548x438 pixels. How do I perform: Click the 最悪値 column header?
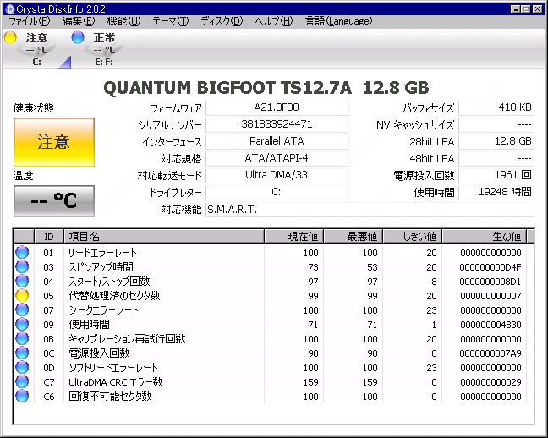(353, 236)
